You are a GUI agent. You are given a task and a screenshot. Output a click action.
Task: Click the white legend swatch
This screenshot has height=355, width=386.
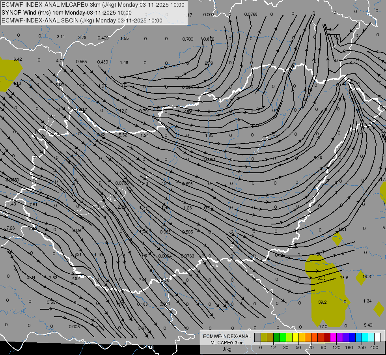(378, 338)
